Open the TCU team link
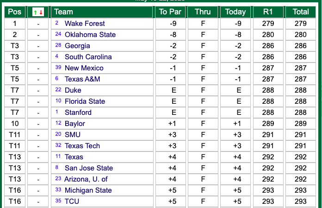This screenshot has width=322, height=208. pyautogui.click(x=72, y=201)
